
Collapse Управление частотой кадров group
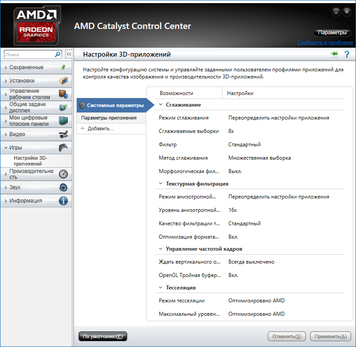click(x=161, y=249)
